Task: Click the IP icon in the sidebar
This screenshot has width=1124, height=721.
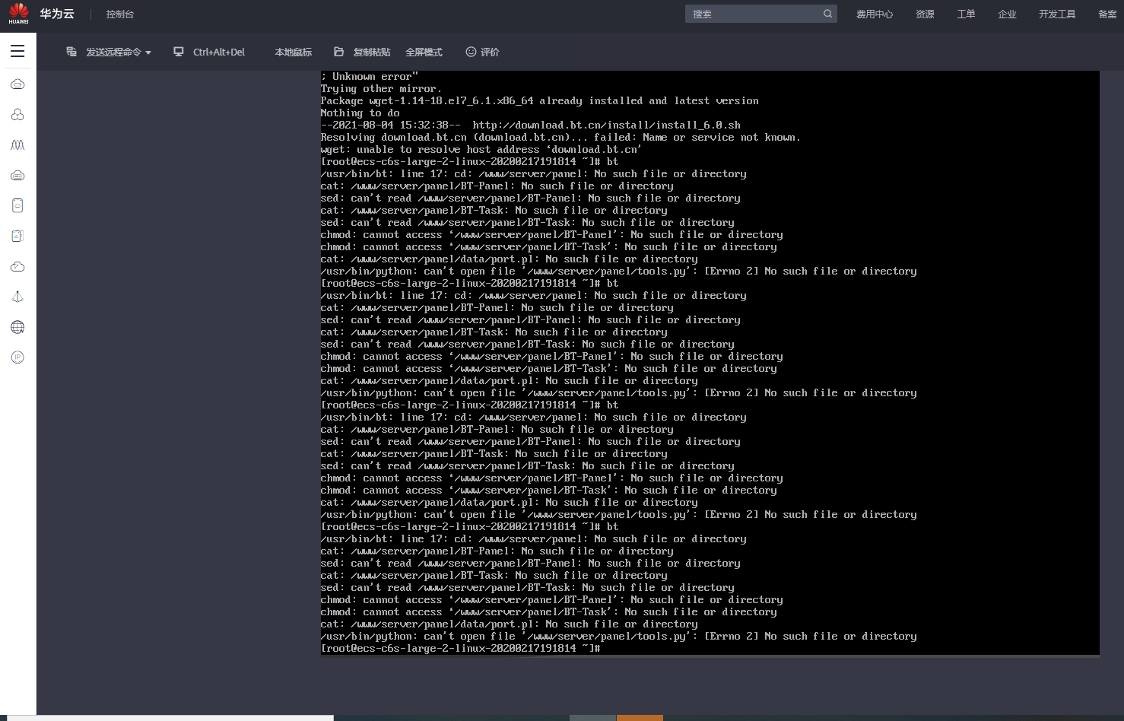Action: [x=17, y=357]
